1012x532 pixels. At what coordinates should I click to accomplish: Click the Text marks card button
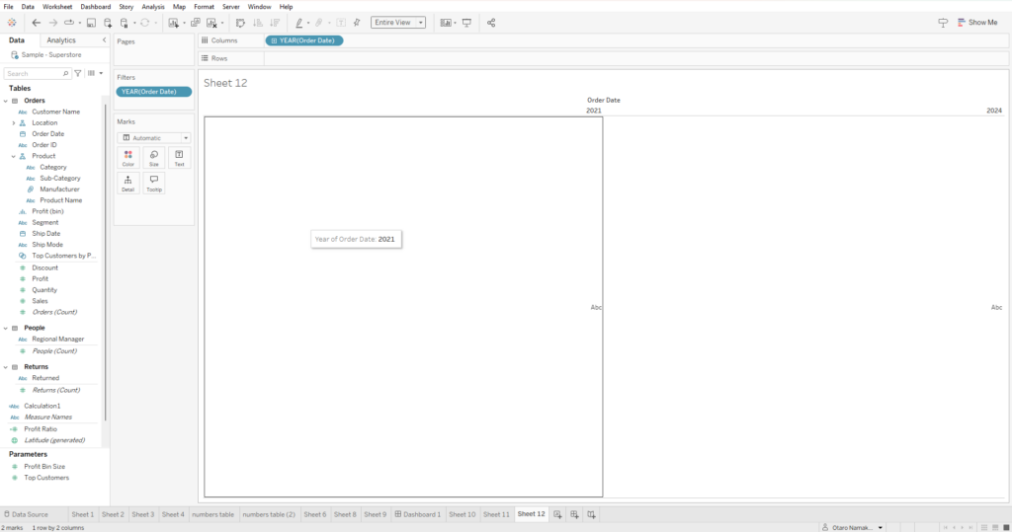tap(180, 158)
